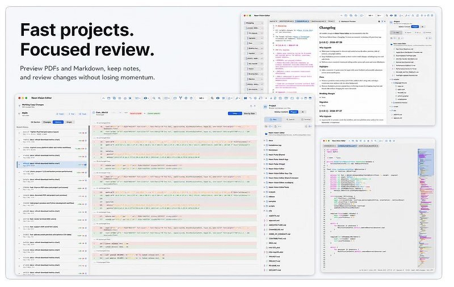Image resolution: width=454 pixels, height=287 pixels.
Task: Select 'Why Upgrade' first outline item, top-right window
Action: (x=254, y=33)
